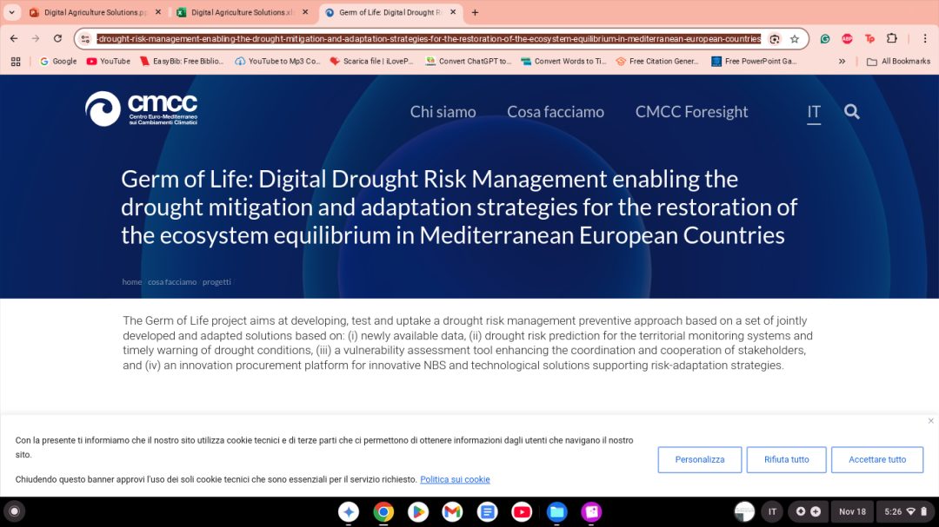Open the IT keyboard input method on shelf
Viewport: 939px width, 527px height.
tap(773, 511)
